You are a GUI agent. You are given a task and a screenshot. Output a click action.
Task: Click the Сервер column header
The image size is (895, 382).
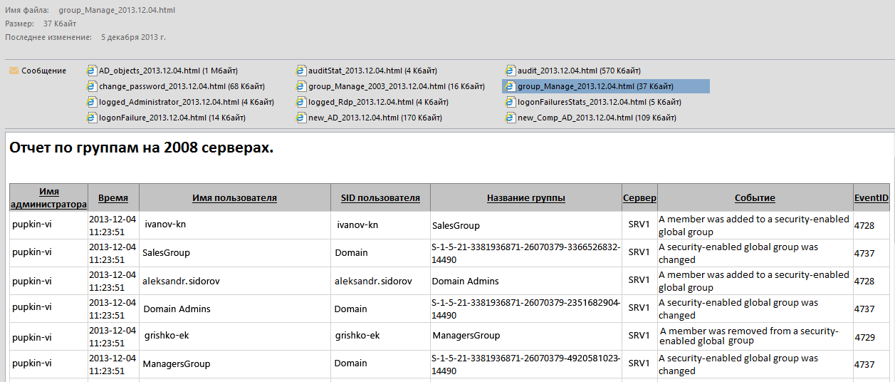(639, 197)
